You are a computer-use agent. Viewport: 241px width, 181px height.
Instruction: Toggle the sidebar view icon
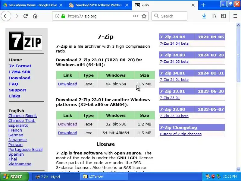[x=223, y=16]
